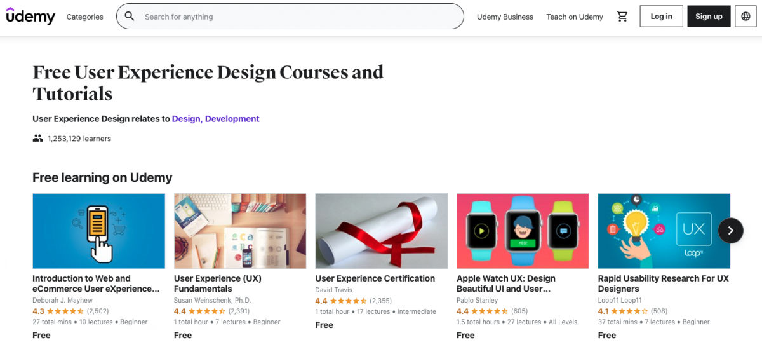This screenshot has width=762, height=361.
Task: Open the Categories menu
Action: [84, 17]
